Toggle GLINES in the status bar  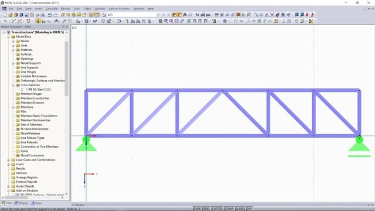point(240,209)
